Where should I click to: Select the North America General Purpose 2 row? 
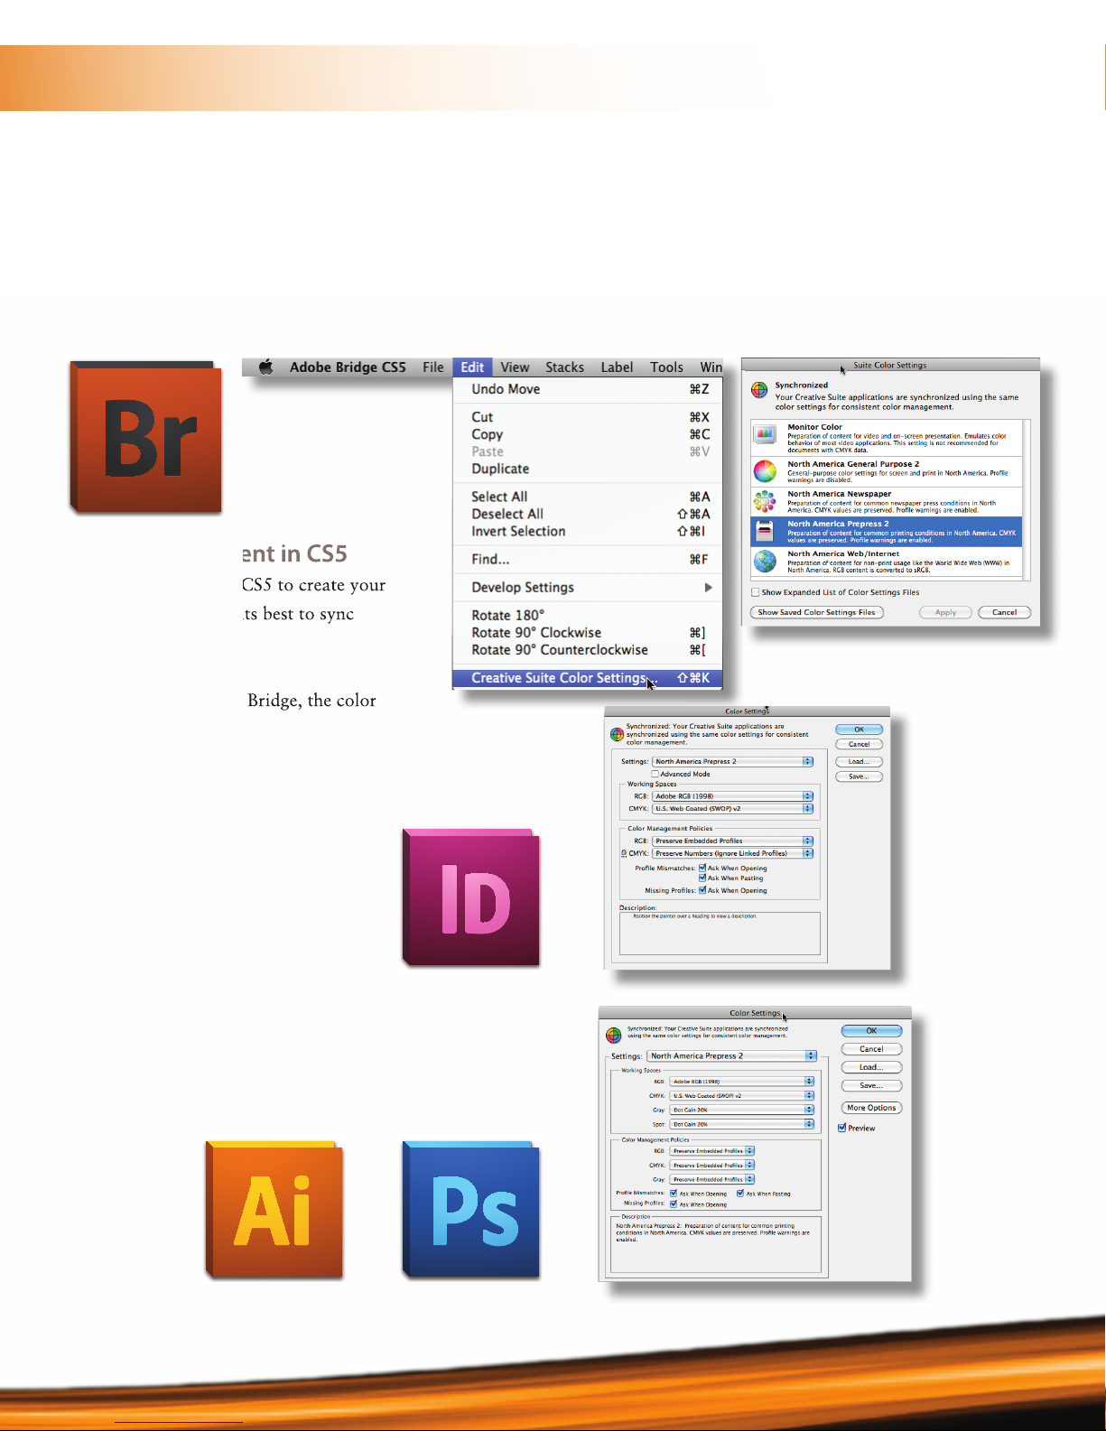[x=886, y=471]
